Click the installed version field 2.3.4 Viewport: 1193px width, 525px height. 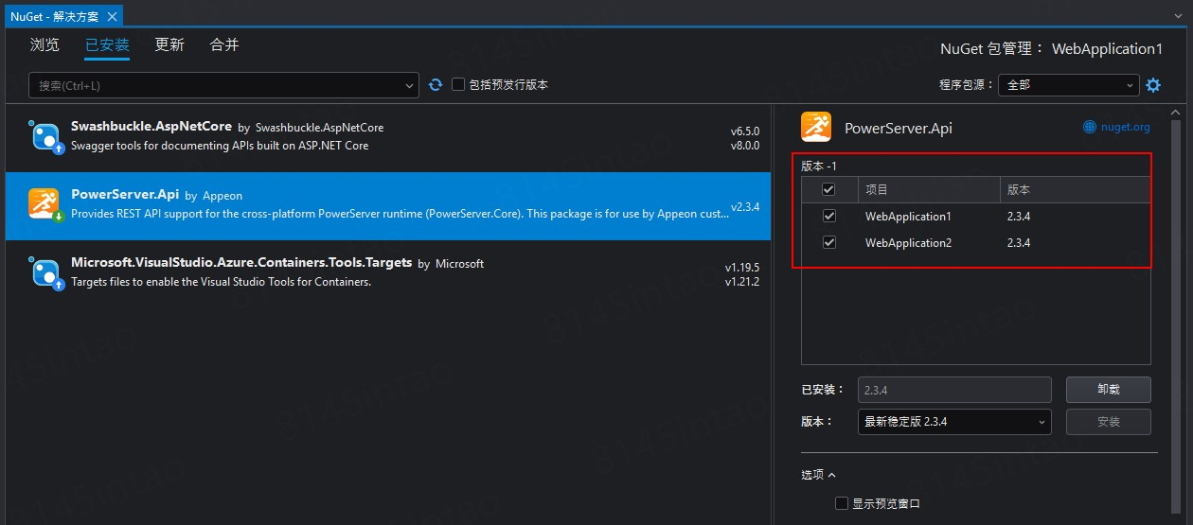pyautogui.click(x=954, y=390)
